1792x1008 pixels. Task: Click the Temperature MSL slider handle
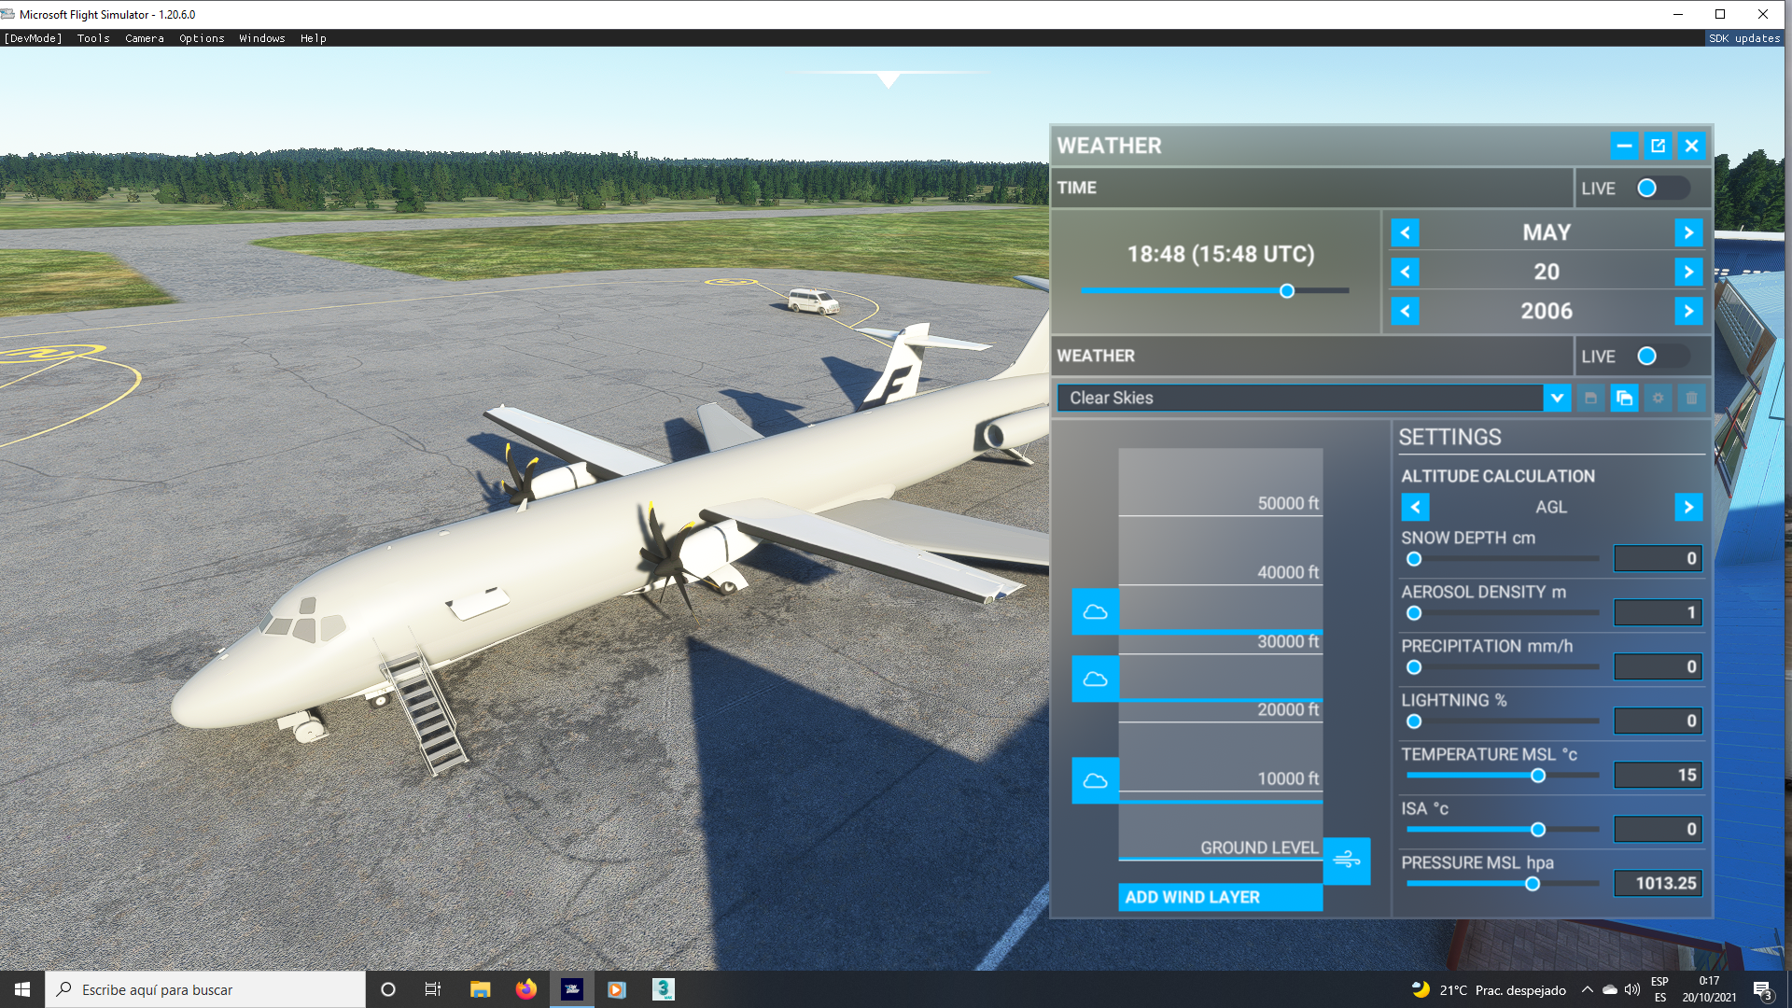(x=1538, y=776)
